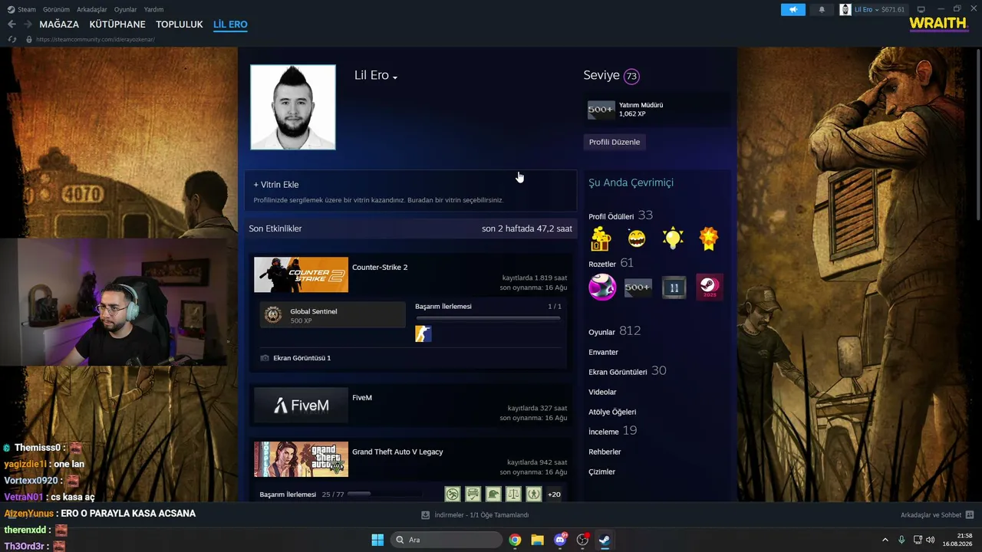Open the years of service 11 badge
Image resolution: width=982 pixels, height=552 pixels.
coord(674,287)
